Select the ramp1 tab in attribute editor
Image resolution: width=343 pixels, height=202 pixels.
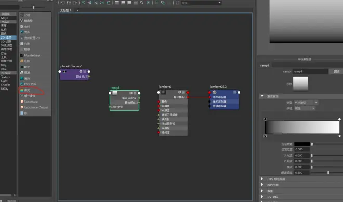pyautogui.click(x=265, y=65)
